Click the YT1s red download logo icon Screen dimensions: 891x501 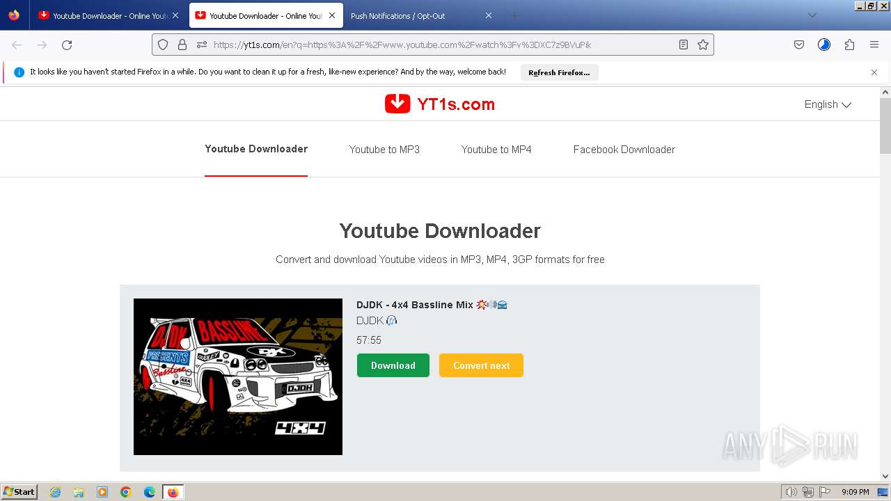tap(397, 104)
